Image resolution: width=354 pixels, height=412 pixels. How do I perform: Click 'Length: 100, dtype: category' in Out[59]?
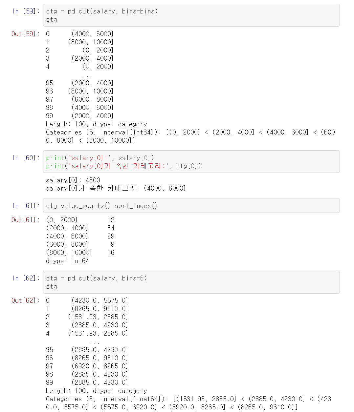[x=97, y=124]
